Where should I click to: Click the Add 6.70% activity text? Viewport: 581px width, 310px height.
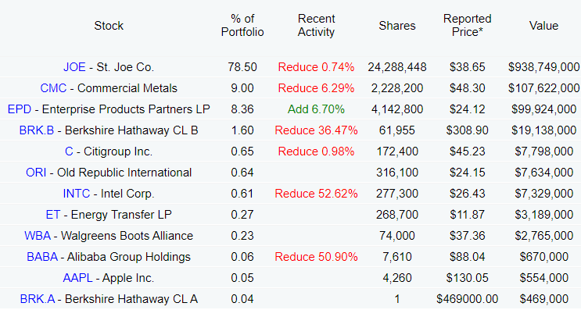coord(316,109)
